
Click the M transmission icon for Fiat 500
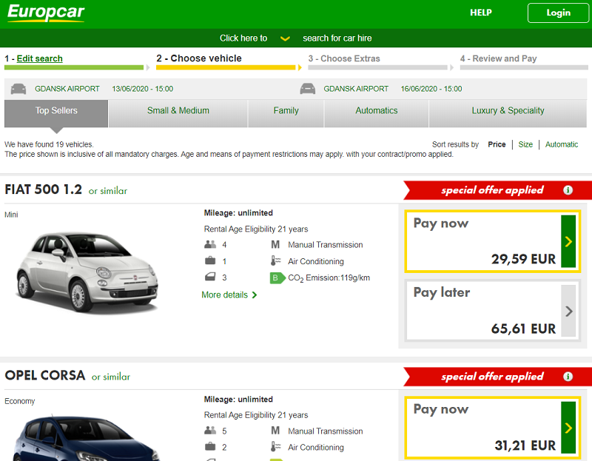click(275, 245)
